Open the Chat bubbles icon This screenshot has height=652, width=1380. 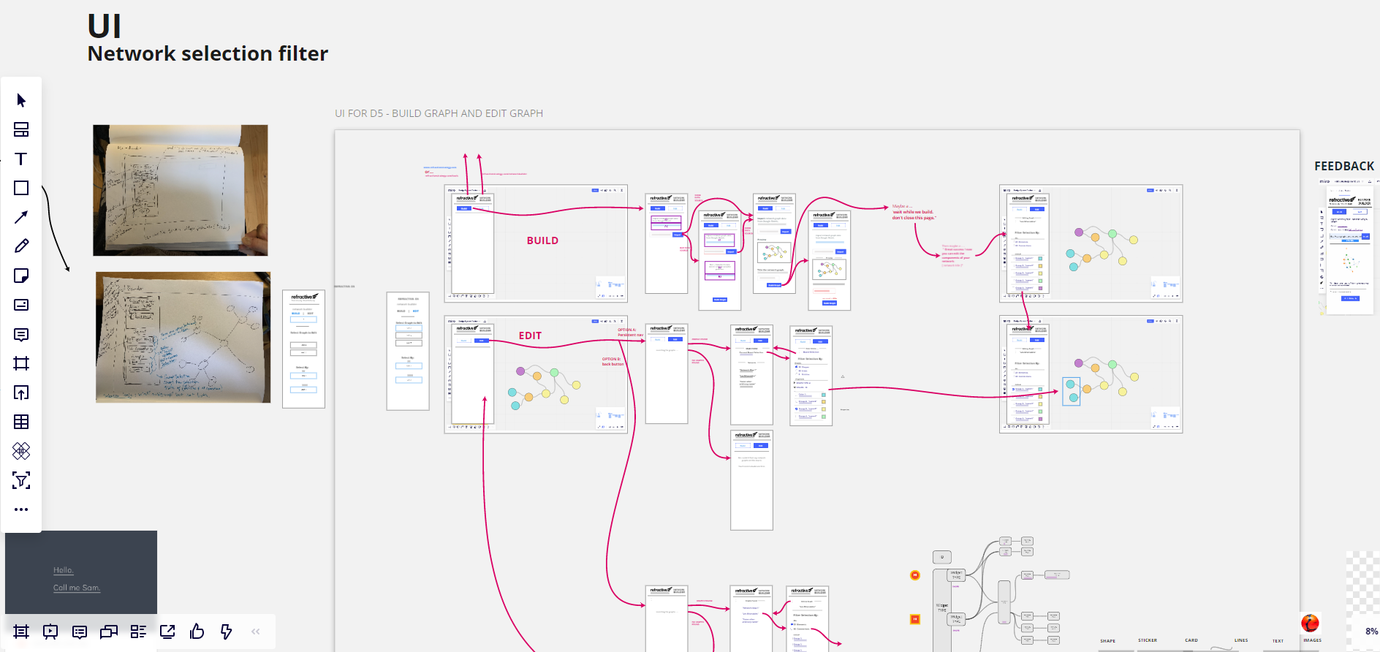(109, 632)
